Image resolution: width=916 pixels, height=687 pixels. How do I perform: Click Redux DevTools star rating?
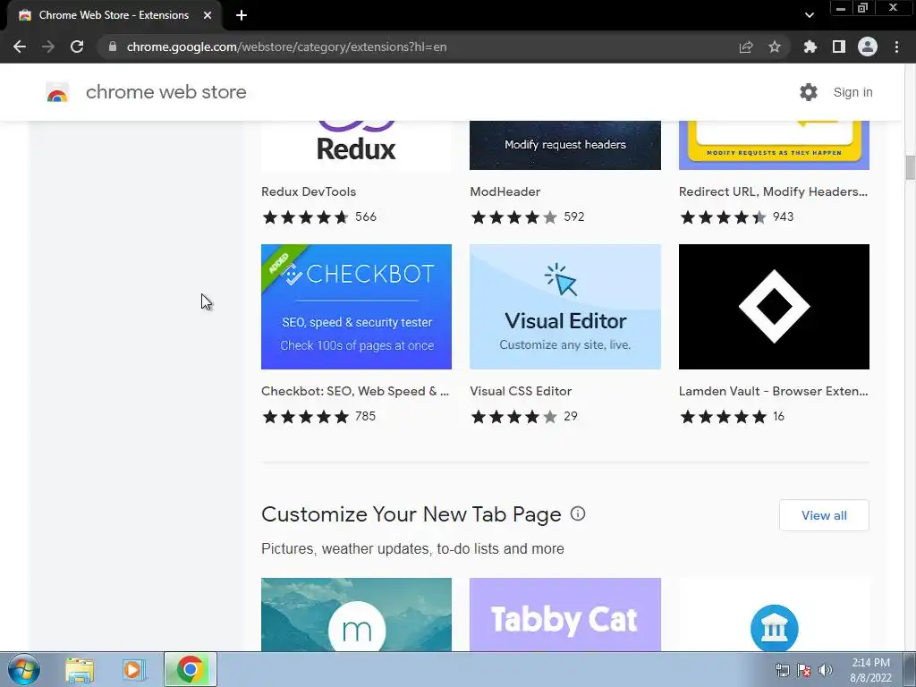[x=306, y=217]
